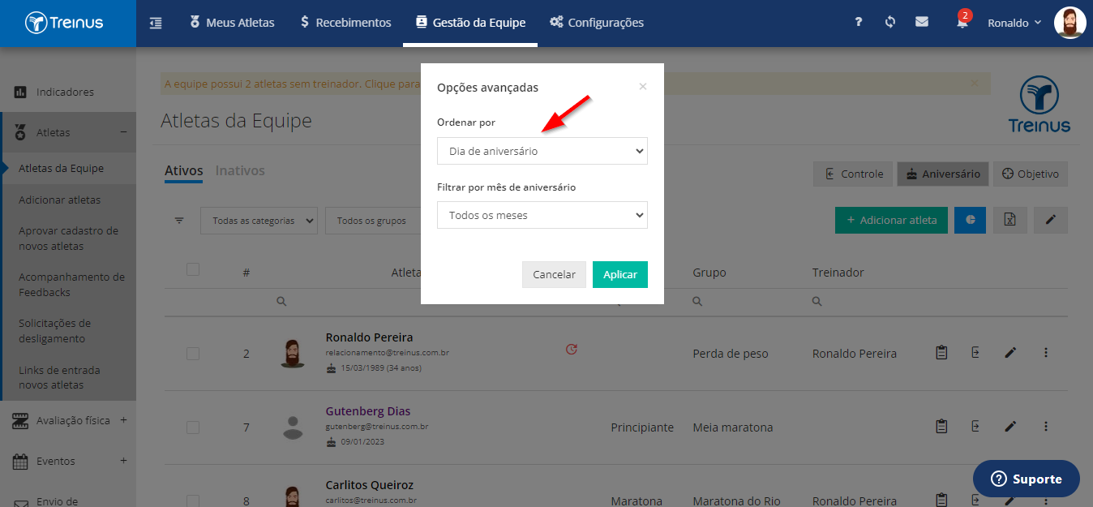Open the 'Todos os meses' month filter

tap(542, 215)
